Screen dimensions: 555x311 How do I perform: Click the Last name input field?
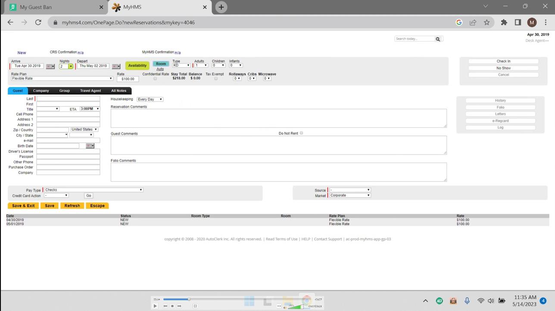(68, 99)
